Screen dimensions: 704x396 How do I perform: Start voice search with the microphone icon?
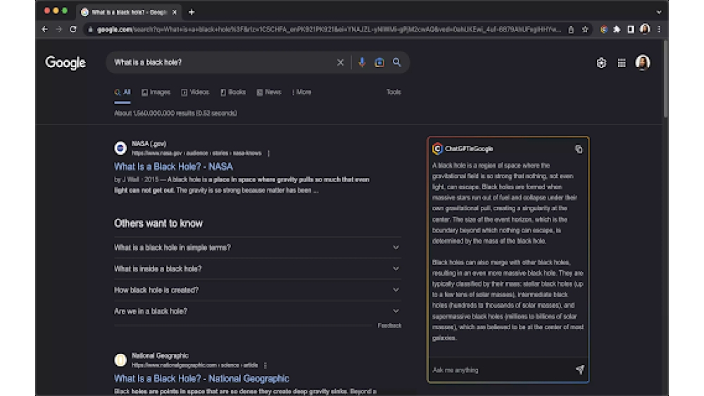[362, 63]
